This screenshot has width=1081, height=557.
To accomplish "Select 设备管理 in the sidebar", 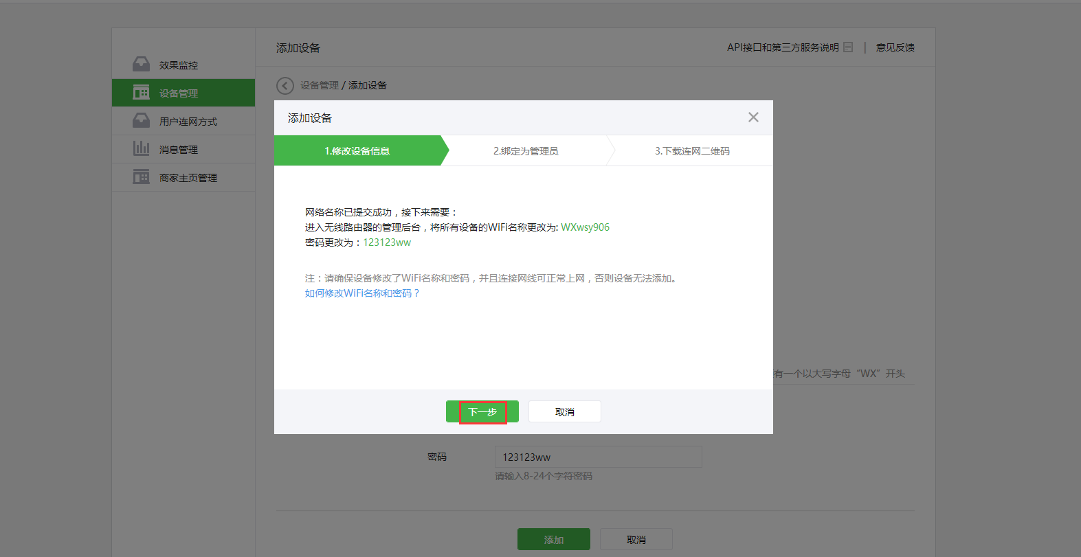I will (x=183, y=93).
